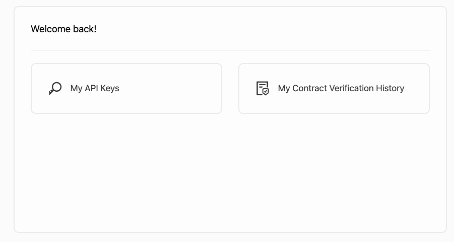This screenshot has height=242, width=454.
Task: Click the round head of the key icon
Action: 57,87
